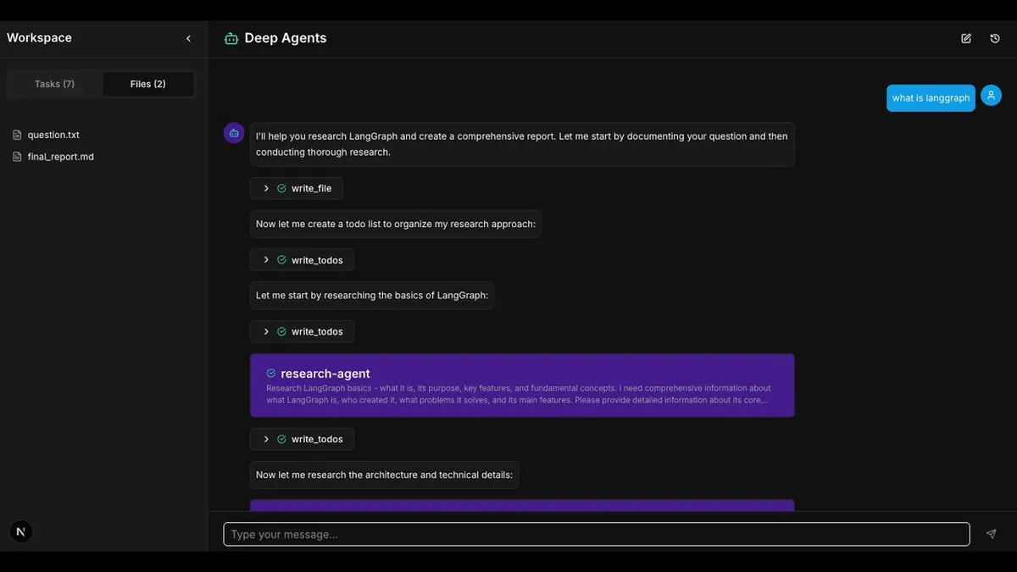Open thread history clock icon

point(995,38)
